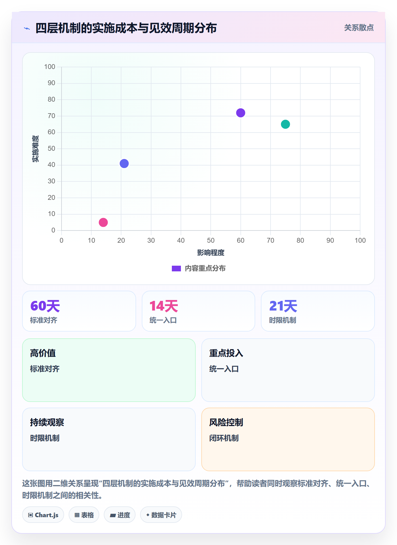Click the y-axis tick label 70
Viewport: 397px width, 545px height.
pos(51,116)
